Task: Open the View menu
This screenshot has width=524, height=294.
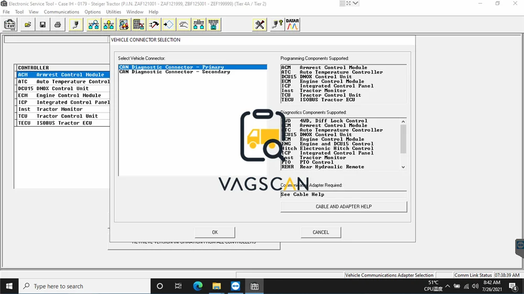Action: pyautogui.click(x=34, y=12)
